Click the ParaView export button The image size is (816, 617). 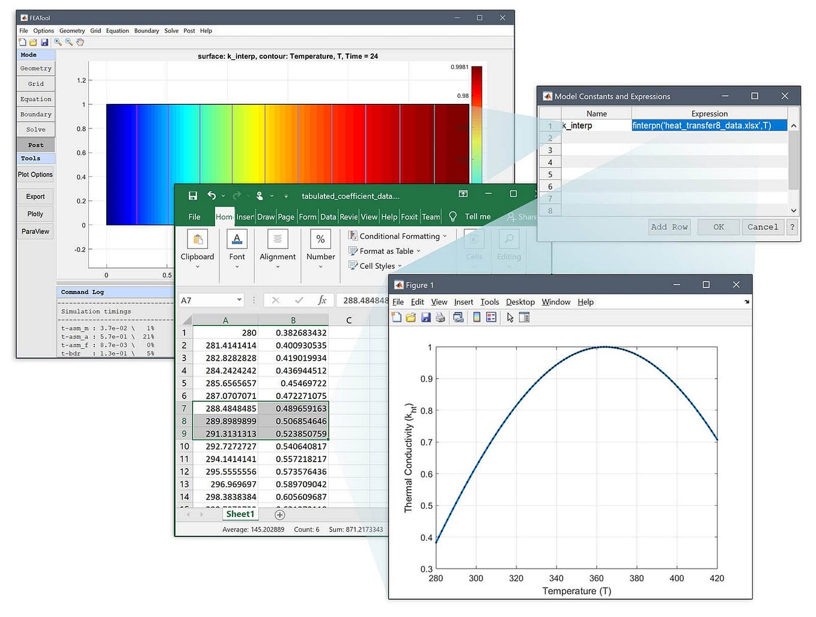35,231
